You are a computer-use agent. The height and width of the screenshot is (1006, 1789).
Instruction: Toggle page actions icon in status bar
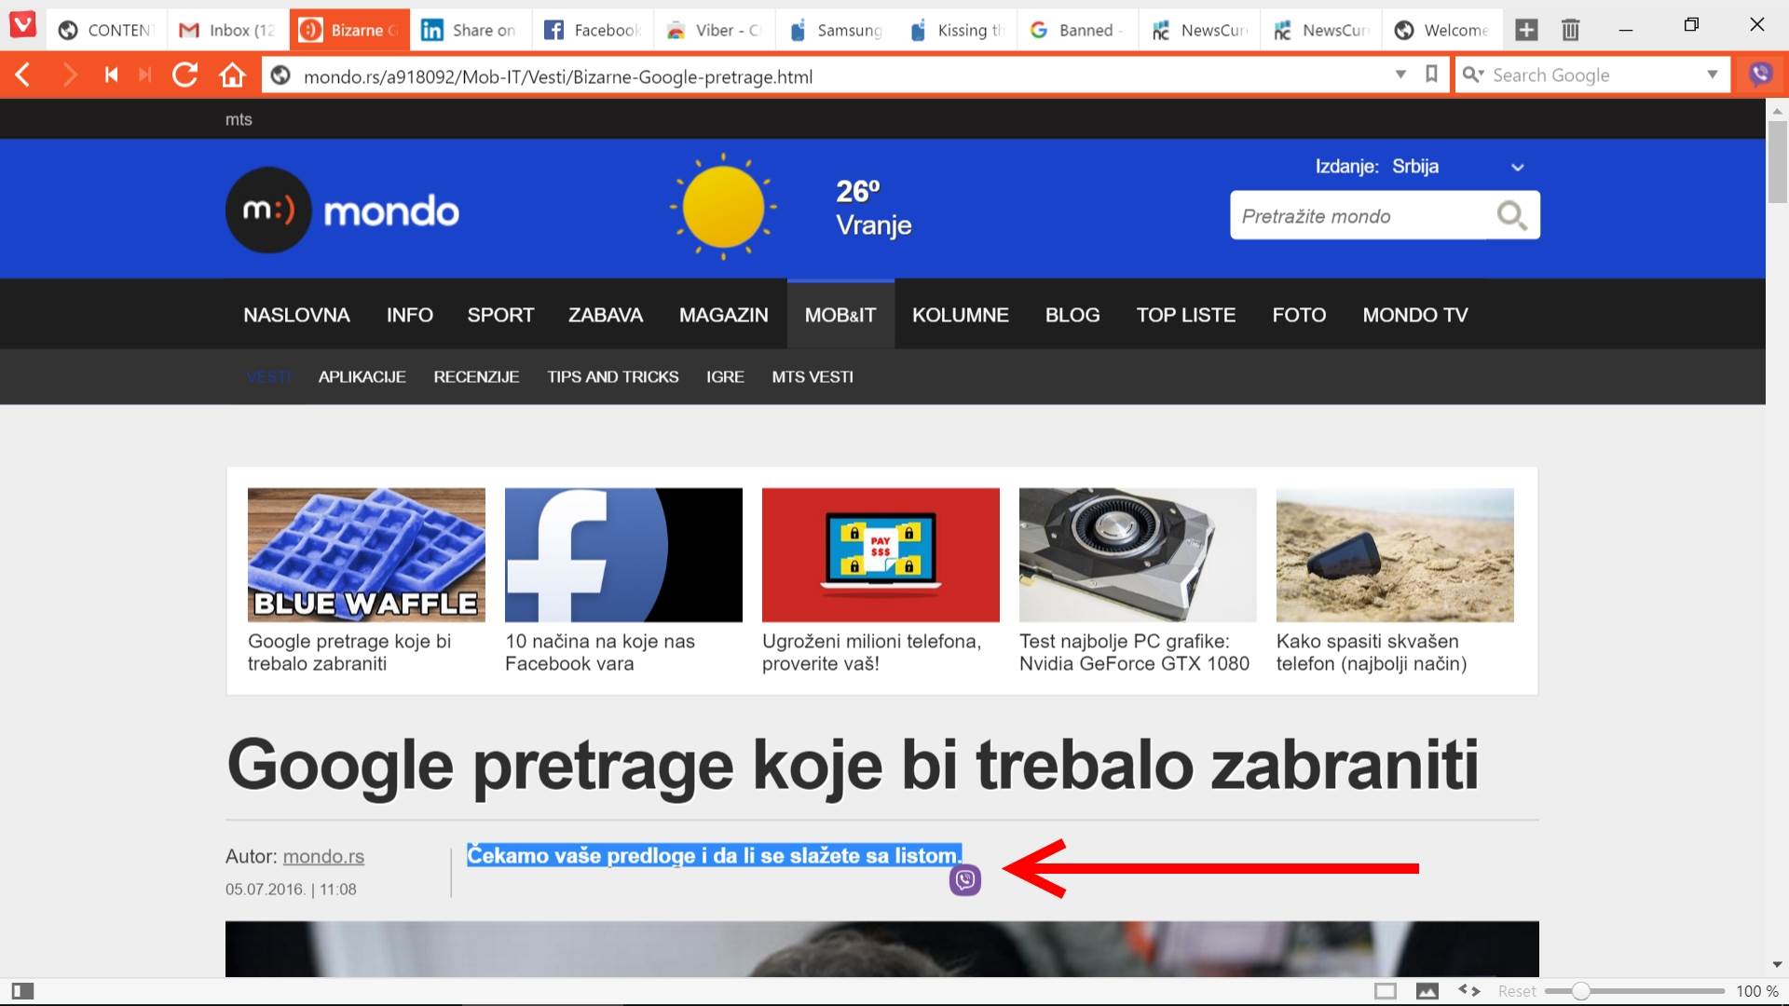pos(1469,991)
